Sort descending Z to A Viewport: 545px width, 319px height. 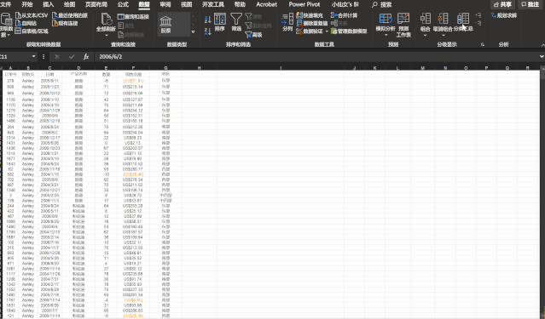tap(208, 31)
